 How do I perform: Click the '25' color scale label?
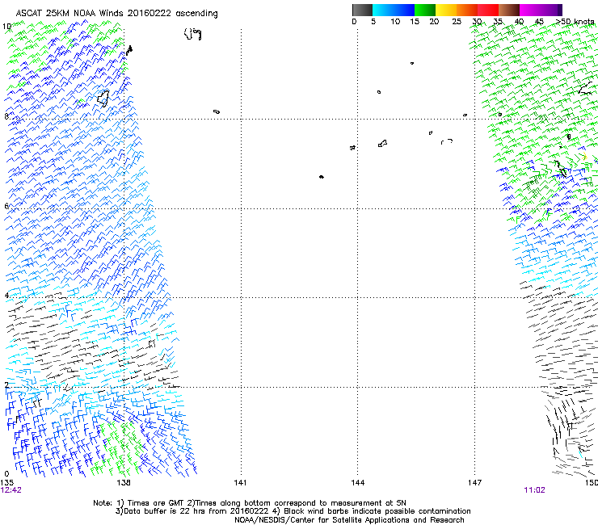(x=457, y=22)
